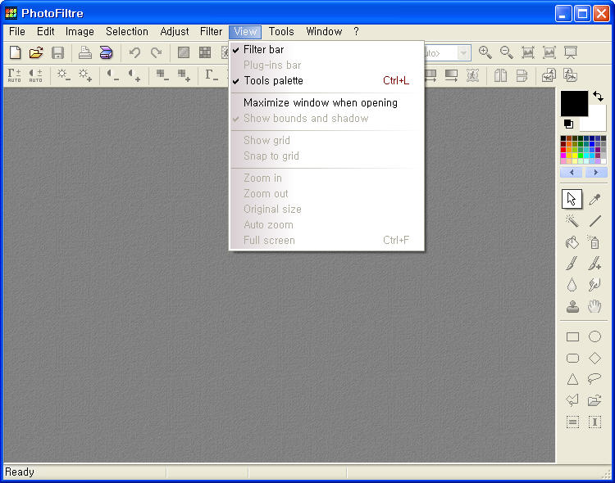Click Brightness plus sun icon

pyautogui.click(x=85, y=74)
